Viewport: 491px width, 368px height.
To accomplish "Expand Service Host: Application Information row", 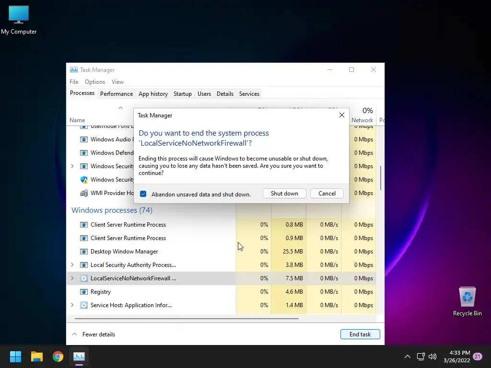I will (72, 305).
